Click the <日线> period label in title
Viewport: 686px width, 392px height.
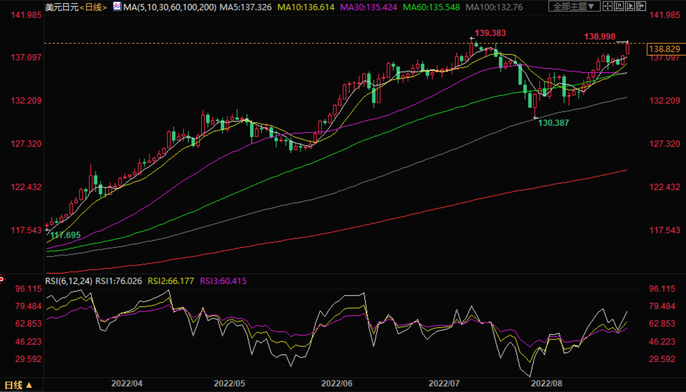[x=93, y=7]
